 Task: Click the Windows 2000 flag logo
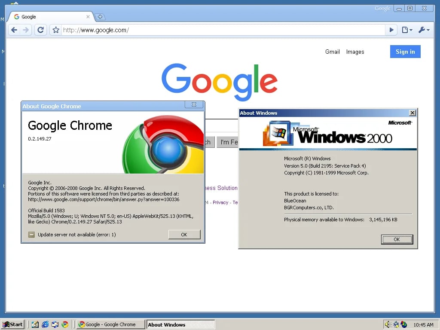pyautogui.click(x=278, y=133)
